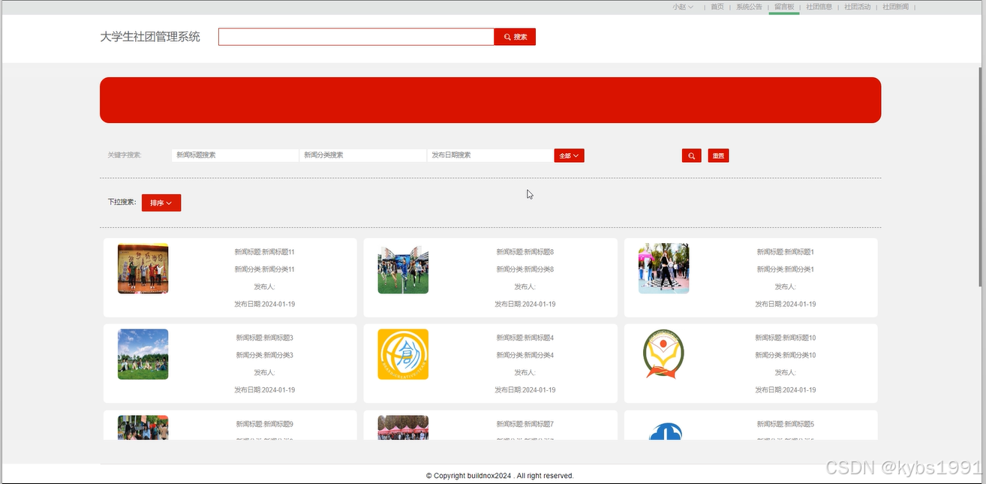Select the 留言板 menu item

tap(784, 7)
